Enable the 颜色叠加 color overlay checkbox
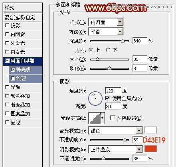 (7, 96)
